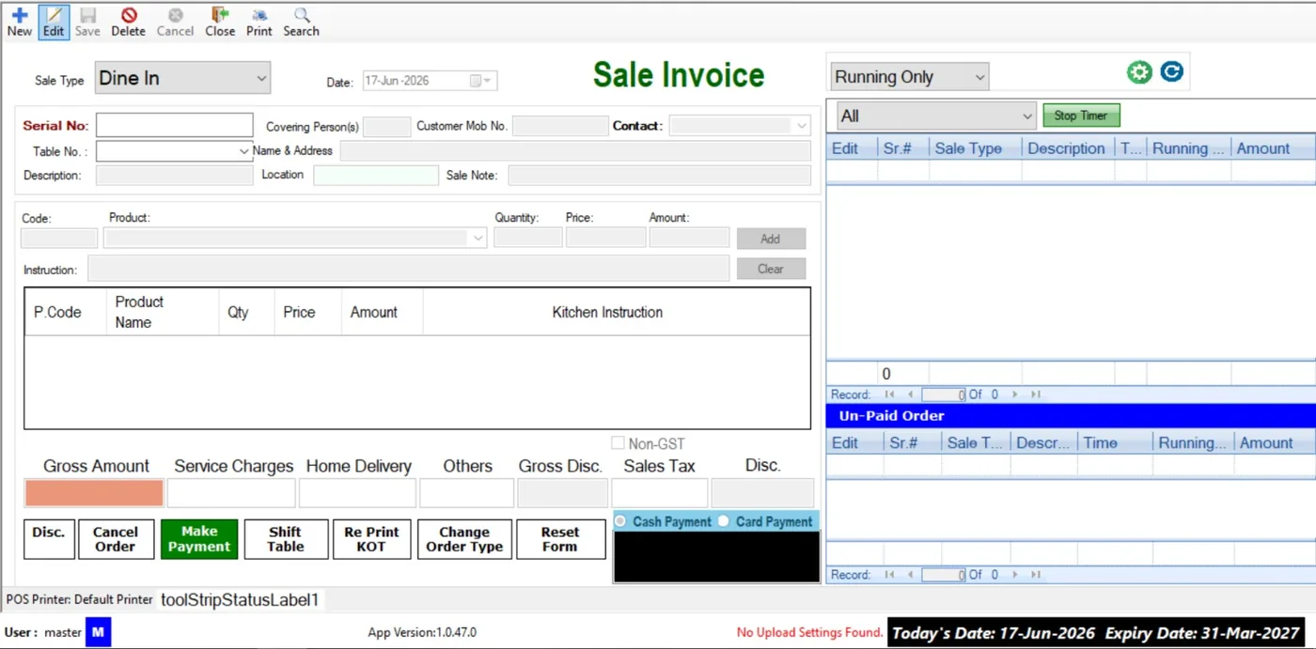Click the Delete toolbar icon
Viewport: 1316px width, 649px height.
click(x=128, y=22)
